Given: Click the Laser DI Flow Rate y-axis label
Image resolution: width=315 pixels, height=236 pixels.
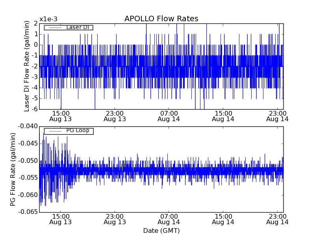Looking at the screenshot, I should 27,66.
